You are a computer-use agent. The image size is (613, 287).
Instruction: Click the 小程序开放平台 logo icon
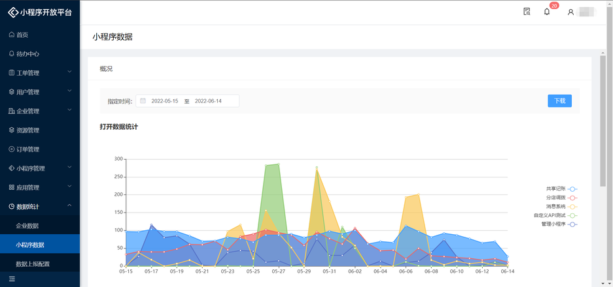(x=12, y=12)
